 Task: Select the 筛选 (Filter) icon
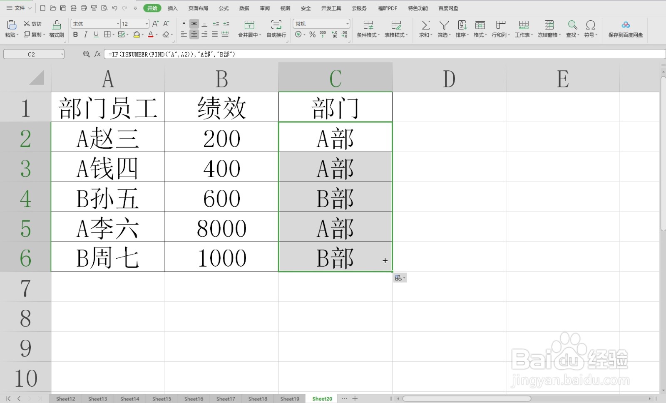click(x=443, y=28)
